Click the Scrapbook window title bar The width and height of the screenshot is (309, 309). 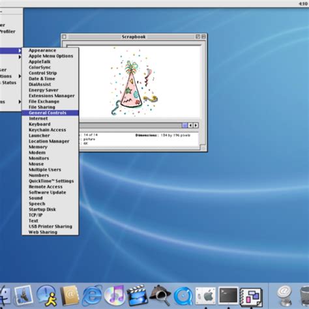[134, 37]
